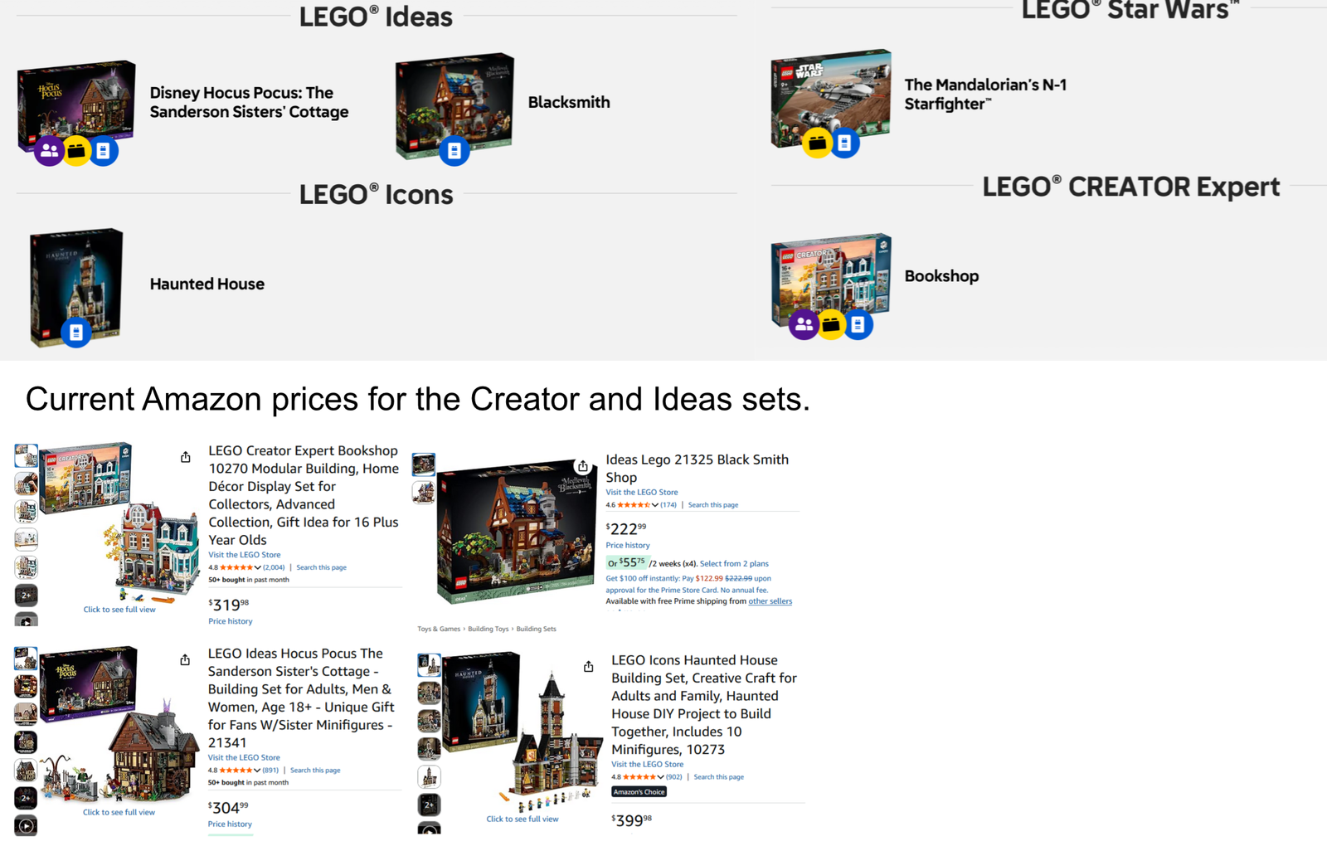Image resolution: width=1327 pixels, height=846 pixels.
Task: Click the 'other sellers' link
Action: click(770, 601)
